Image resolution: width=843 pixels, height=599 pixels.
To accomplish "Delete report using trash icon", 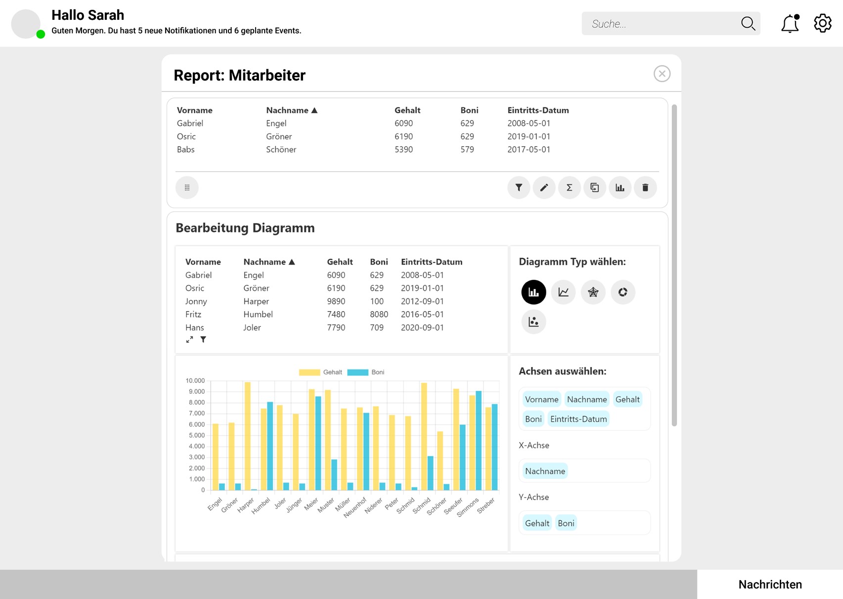I will pyautogui.click(x=645, y=187).
